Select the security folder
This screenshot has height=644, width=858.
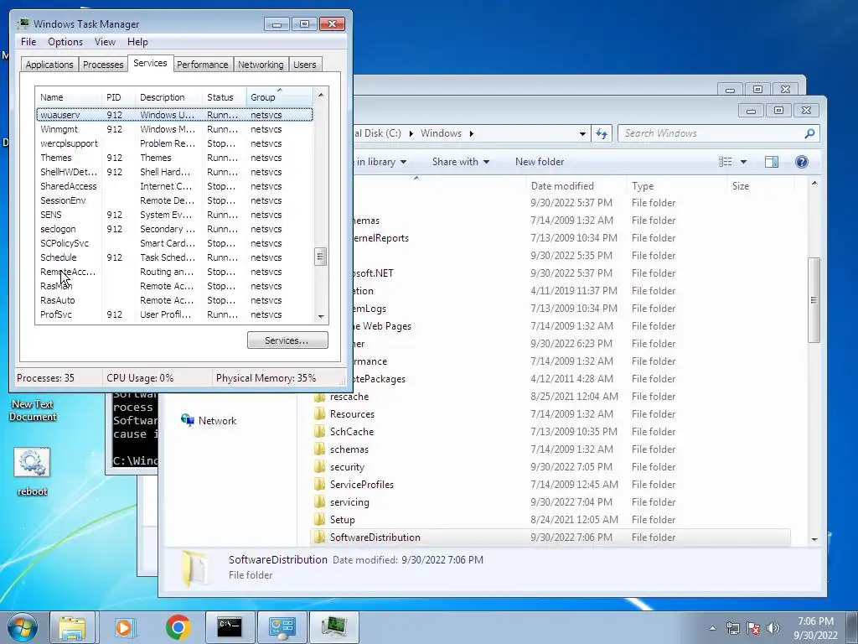pyautogui.click(x=347, y=467)
